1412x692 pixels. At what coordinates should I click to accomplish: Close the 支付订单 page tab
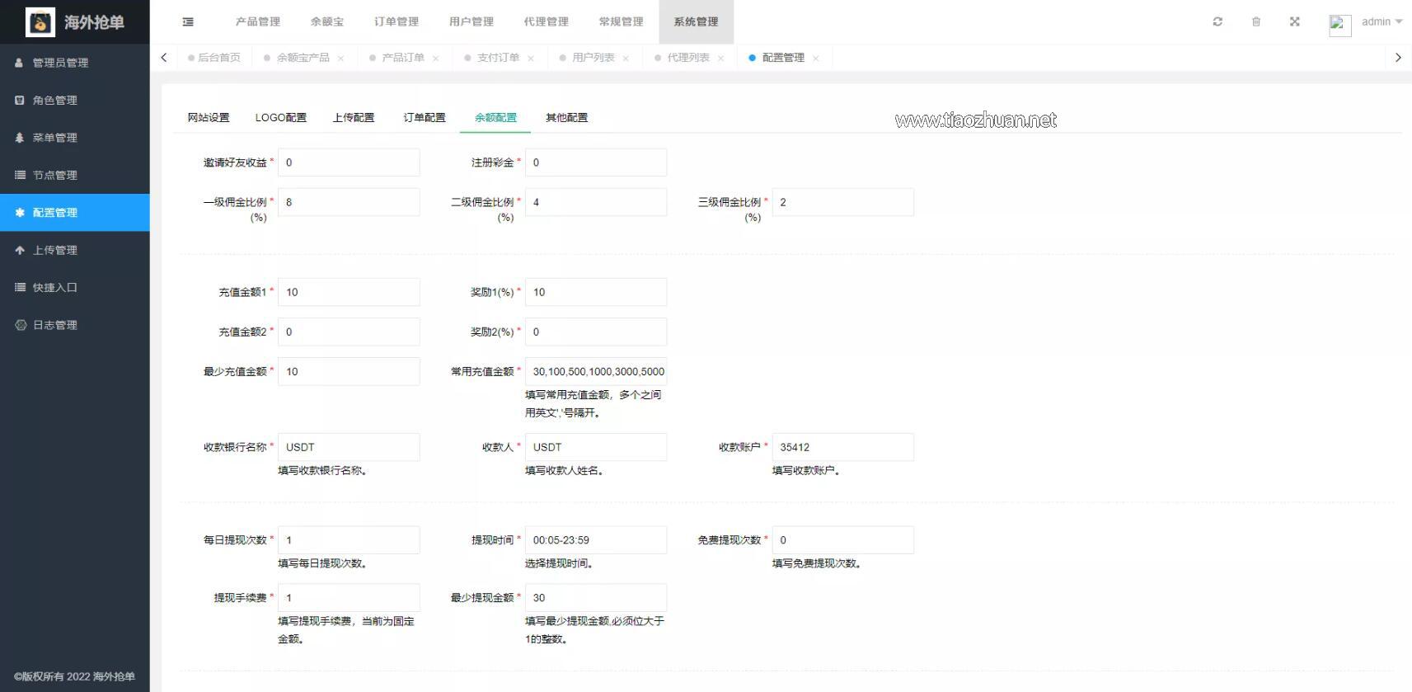(x=531, y=59)
